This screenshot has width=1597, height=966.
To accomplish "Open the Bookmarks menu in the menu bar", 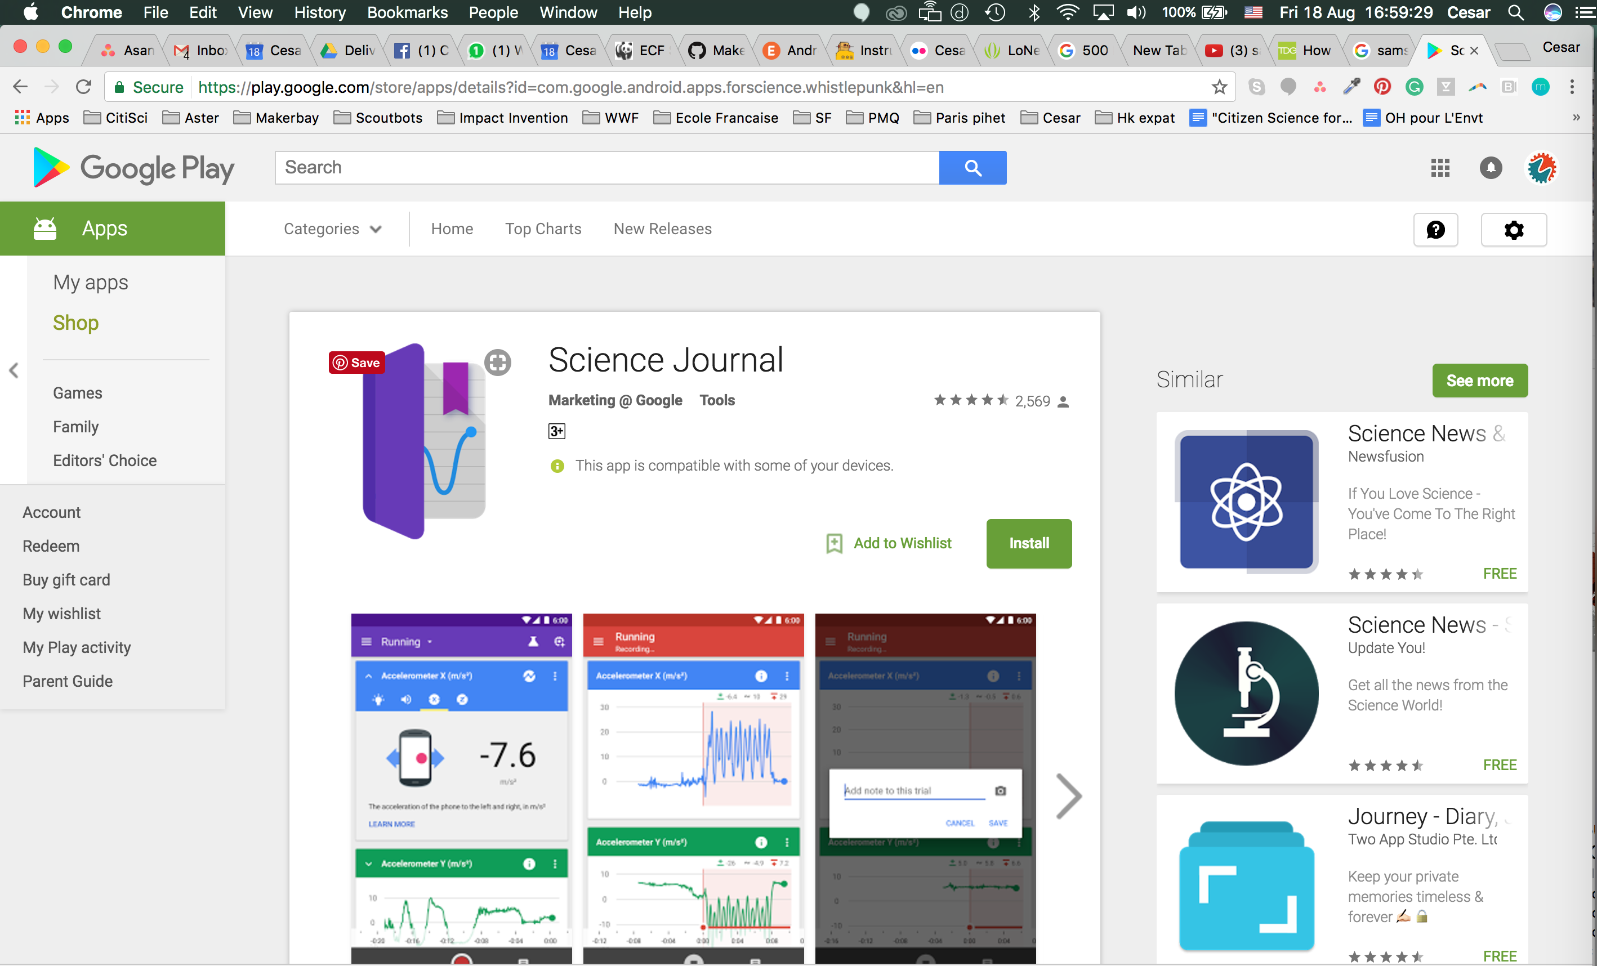I will [x=407, y=12].
